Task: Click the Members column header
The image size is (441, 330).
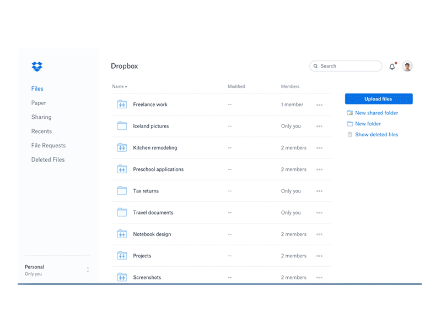Action: (290, 86)
